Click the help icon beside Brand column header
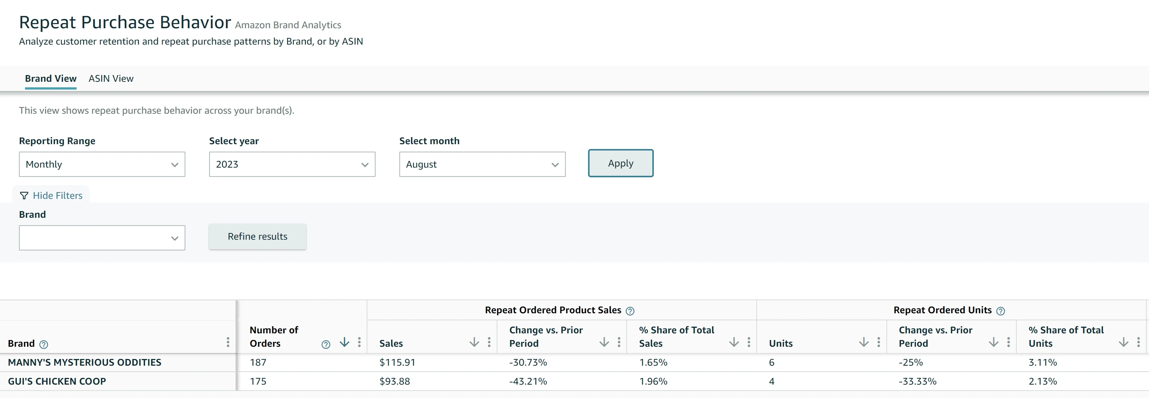Screen dimensions: 1149x398 [44, 344]
